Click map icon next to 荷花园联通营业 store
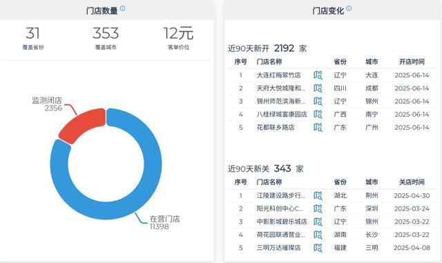The width and height of the screenshot is (442, 263). 318,235
